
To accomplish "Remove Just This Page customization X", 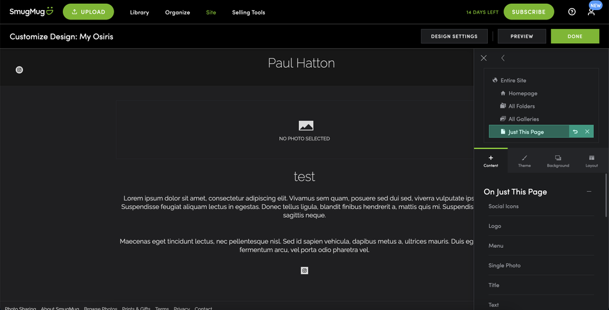I will click(587, 132).
